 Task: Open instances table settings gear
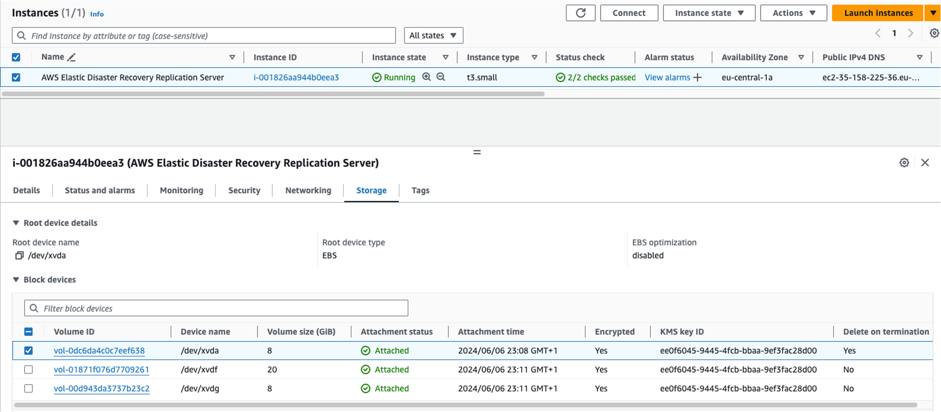click(x=934, y=33)
